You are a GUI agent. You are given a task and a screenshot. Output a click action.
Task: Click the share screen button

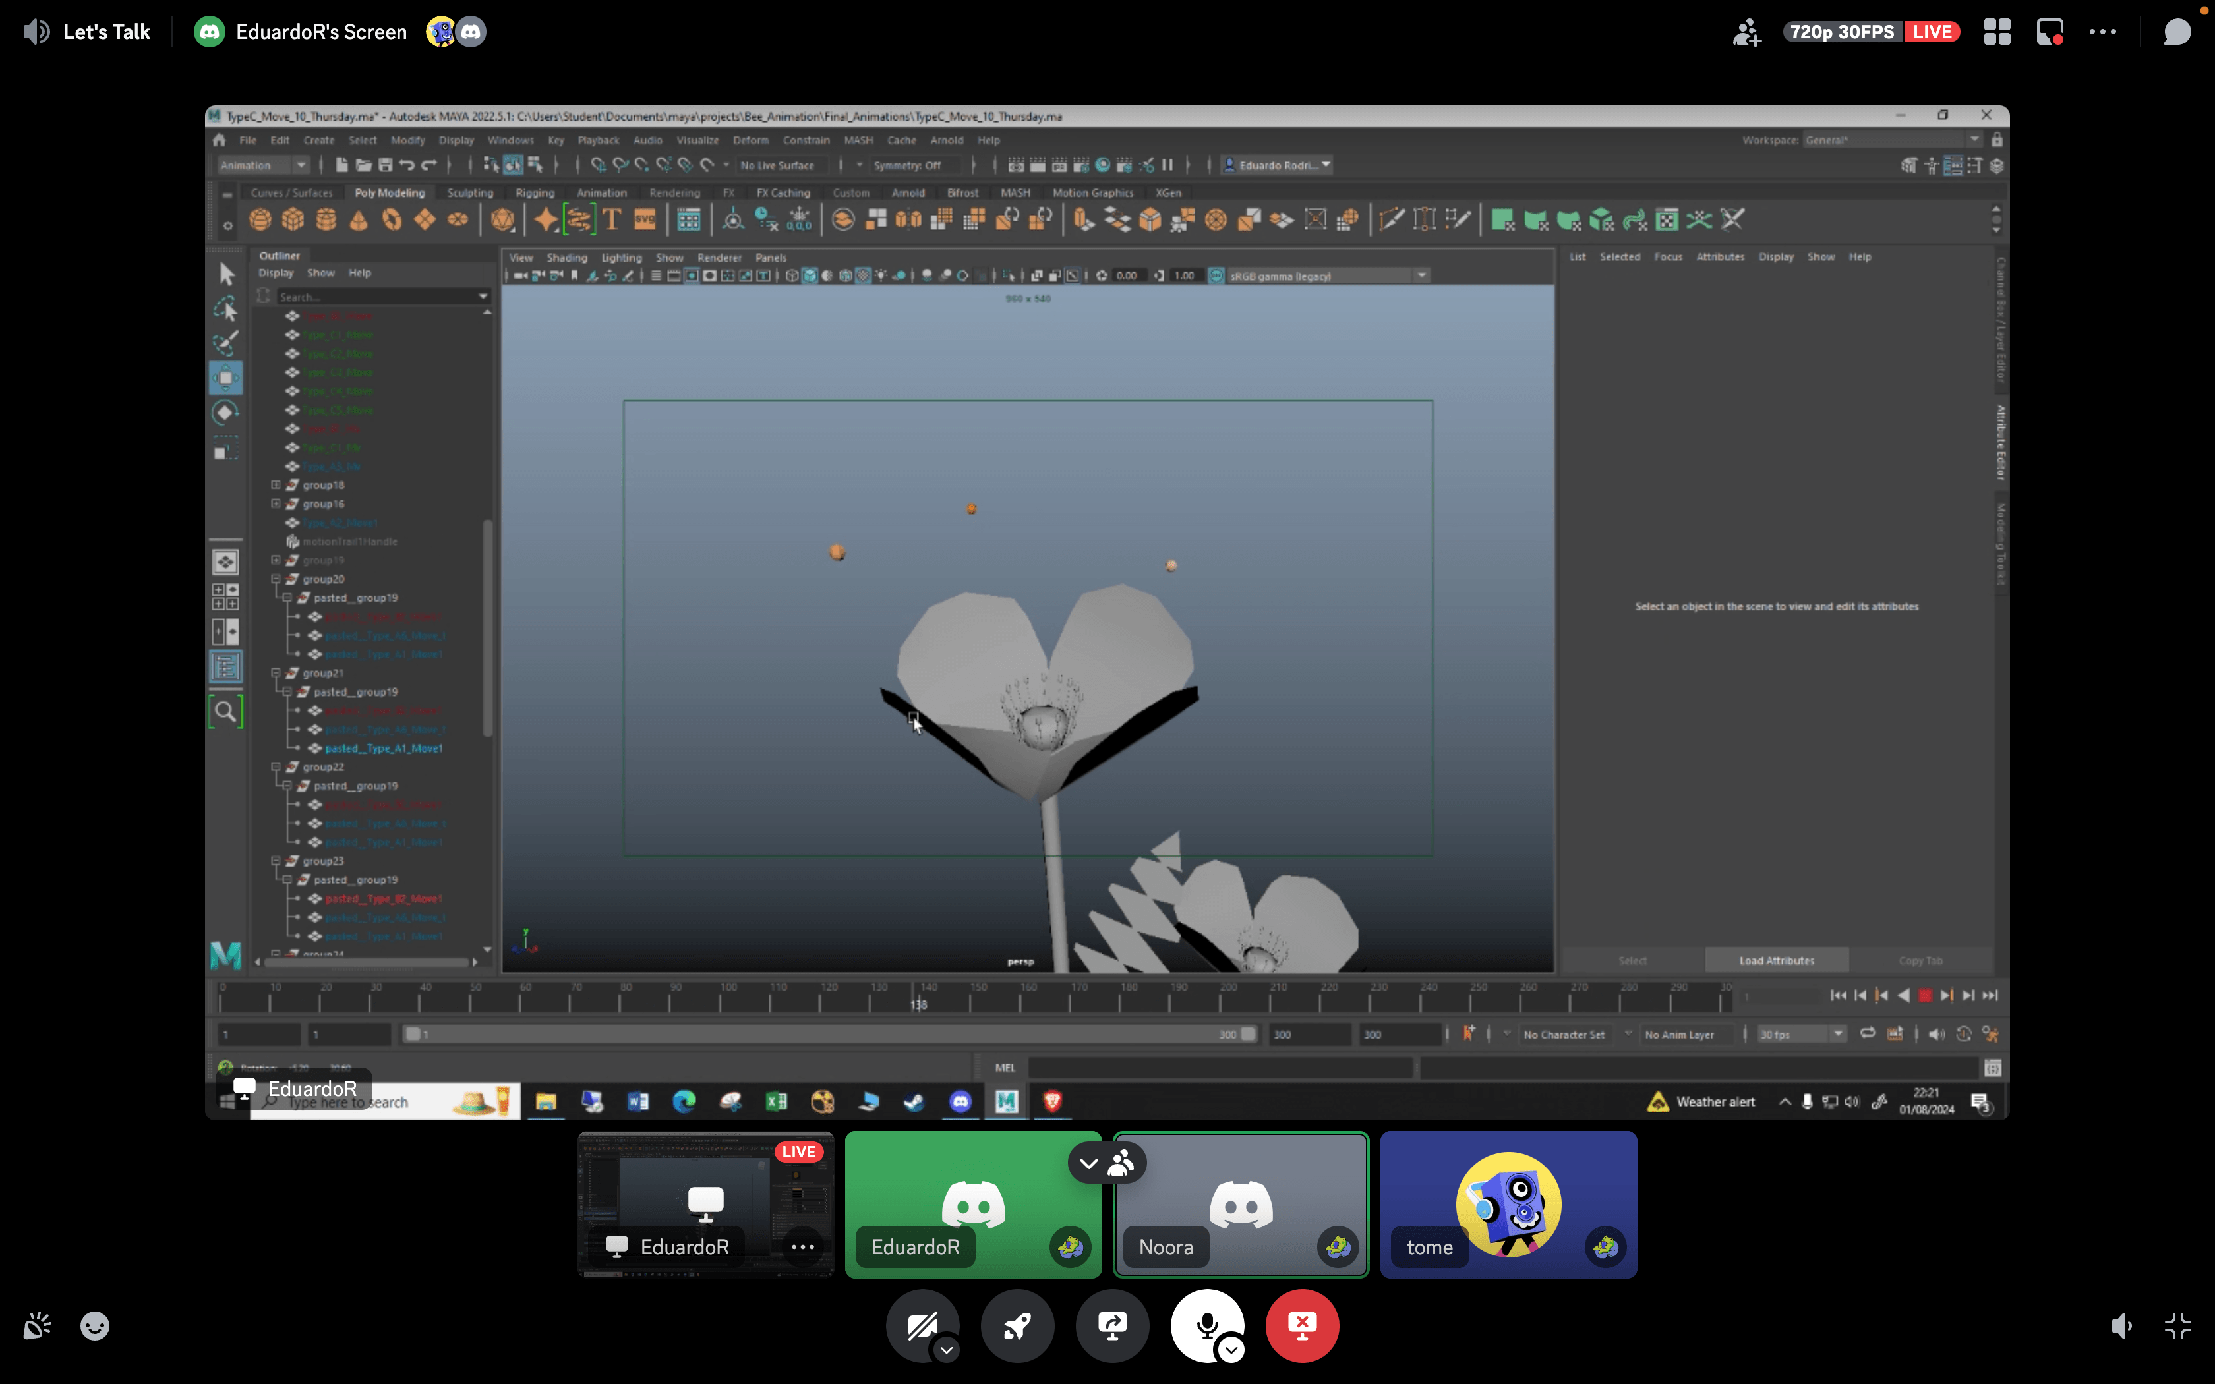1112,1325
